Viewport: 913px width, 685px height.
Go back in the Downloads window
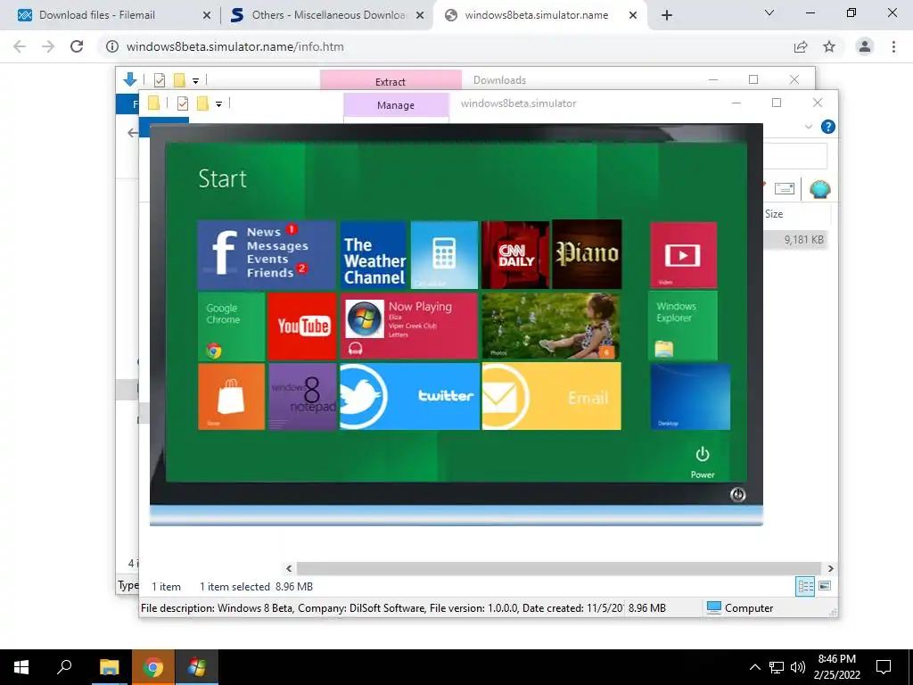(x=133, y=133)
